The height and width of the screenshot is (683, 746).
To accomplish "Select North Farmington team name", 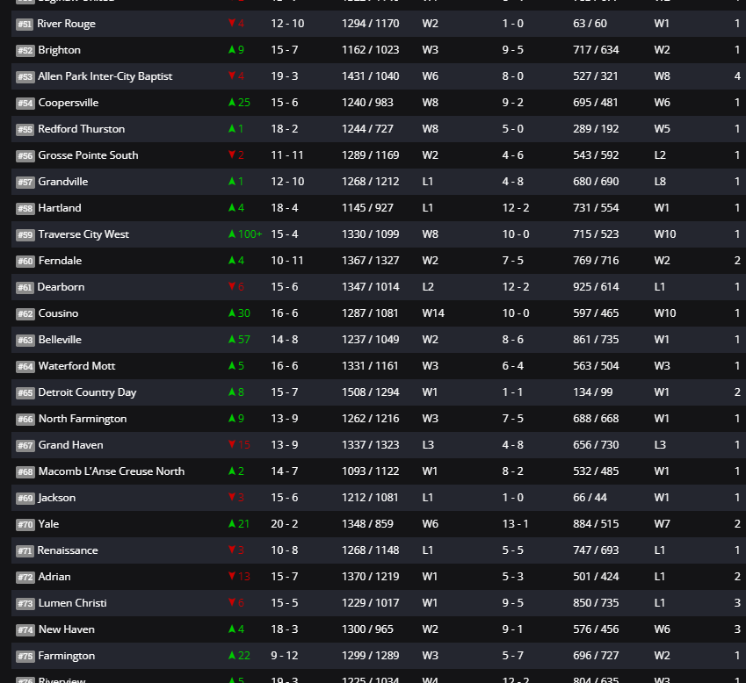I will point(83,419).
